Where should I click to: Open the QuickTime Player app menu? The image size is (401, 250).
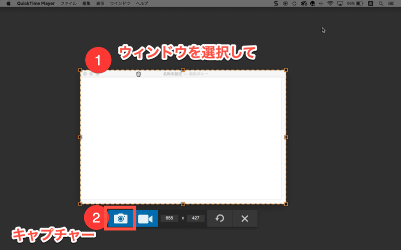pyautogui.click(x=36, y=3)
